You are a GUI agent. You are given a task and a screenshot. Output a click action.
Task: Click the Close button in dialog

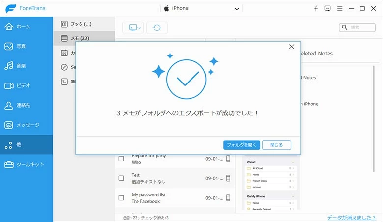(276, 145)
